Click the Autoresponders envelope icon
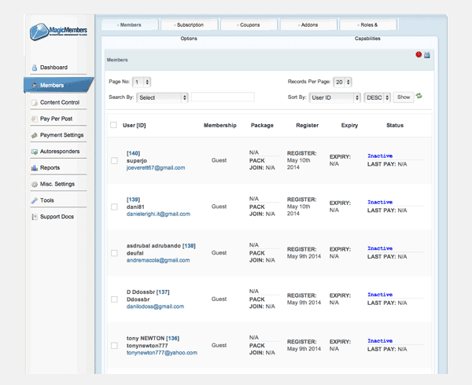This screenshot has height=385, width=472. (x=34, y=152)
